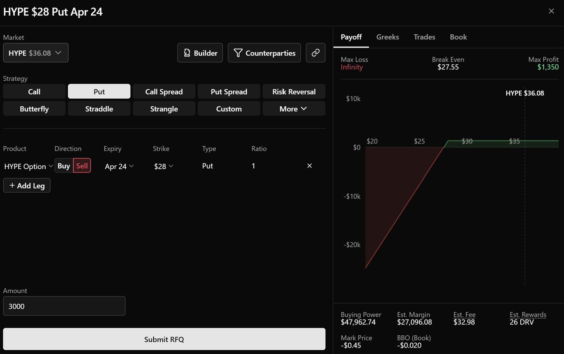Set direction to Sell

pos(82,166)
